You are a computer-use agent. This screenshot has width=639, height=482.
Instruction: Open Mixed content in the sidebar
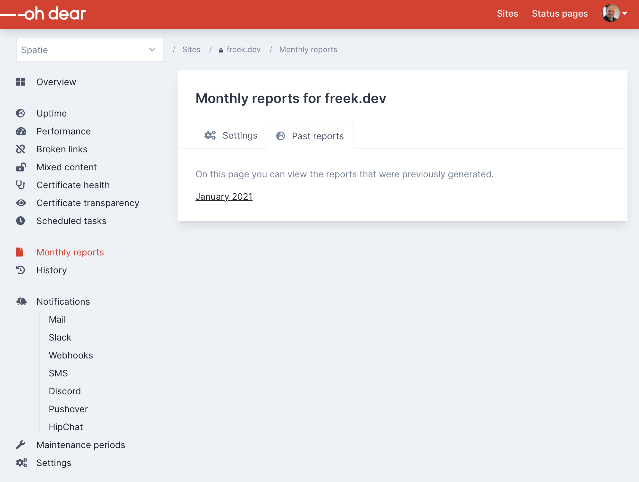tap(67, 167)
